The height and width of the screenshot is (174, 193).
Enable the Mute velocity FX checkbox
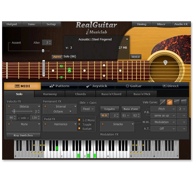coord(9,124)
